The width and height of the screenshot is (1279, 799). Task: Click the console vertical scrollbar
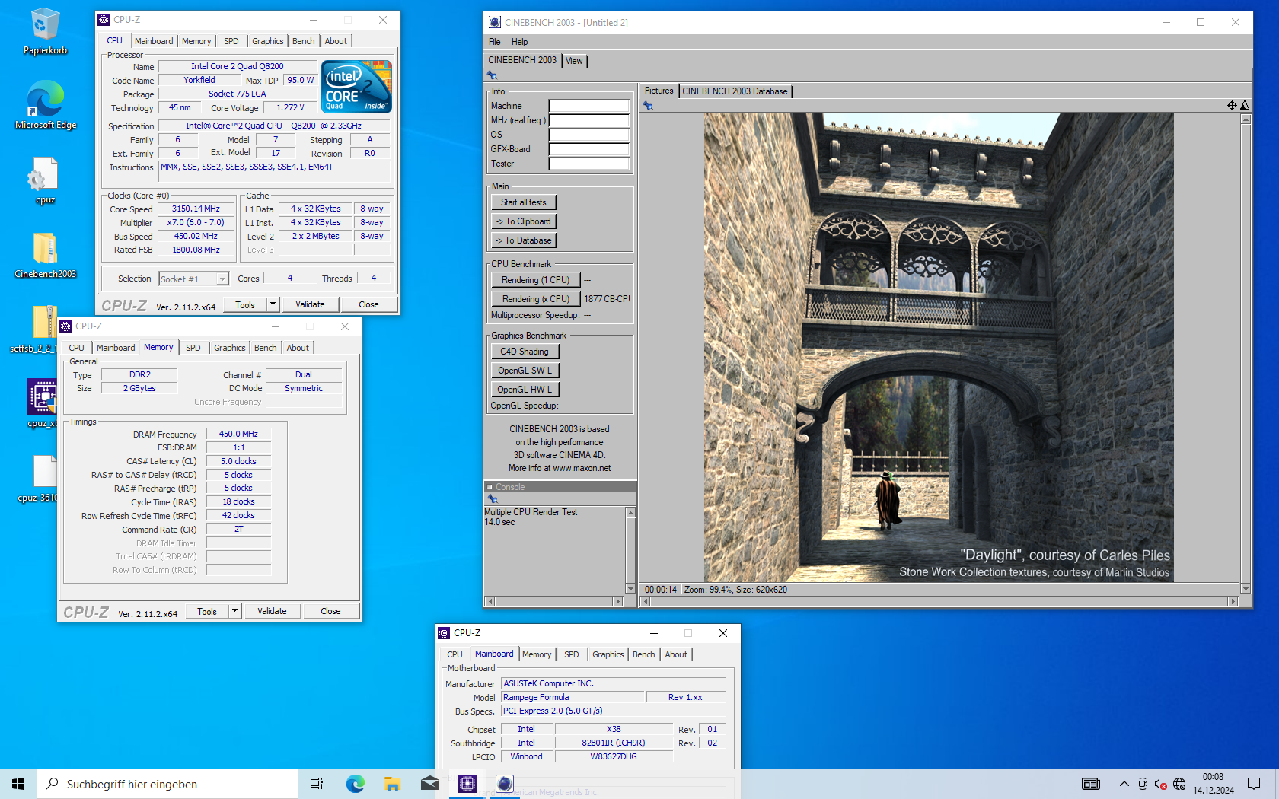point(630,551)
